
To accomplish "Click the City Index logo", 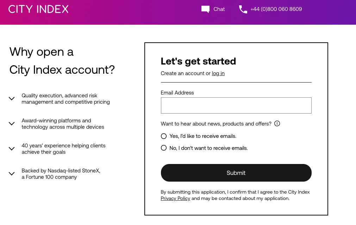I will coord(38,9).
